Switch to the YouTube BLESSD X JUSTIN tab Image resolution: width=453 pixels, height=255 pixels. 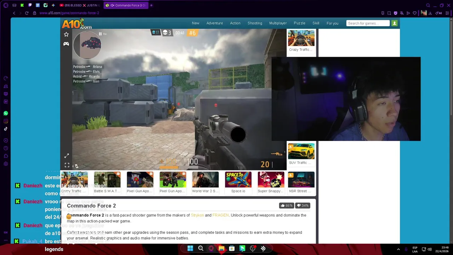(x=80, y=5)
